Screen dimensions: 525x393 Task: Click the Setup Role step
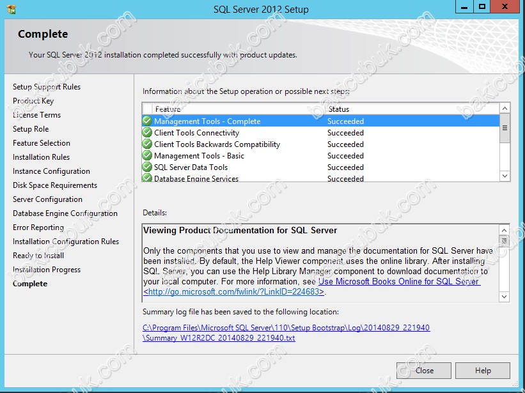[31, 129]
